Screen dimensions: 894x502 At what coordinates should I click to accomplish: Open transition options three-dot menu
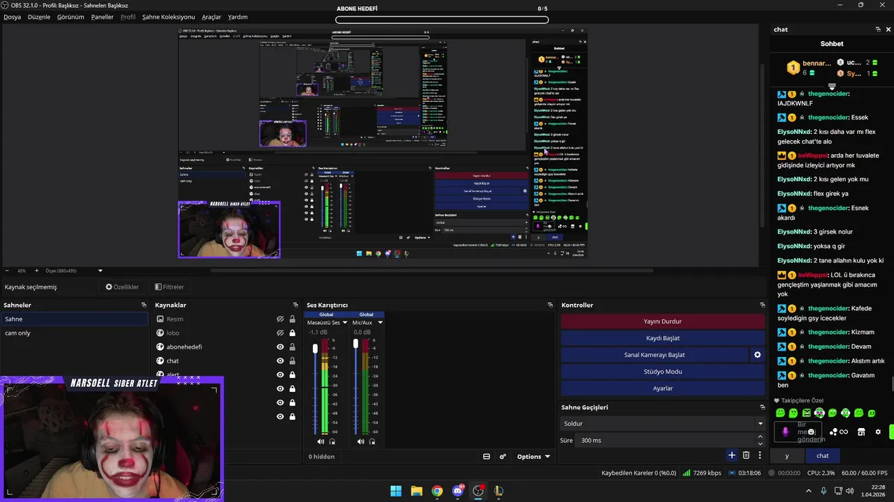pyautogui.click(x=760, y=455)
